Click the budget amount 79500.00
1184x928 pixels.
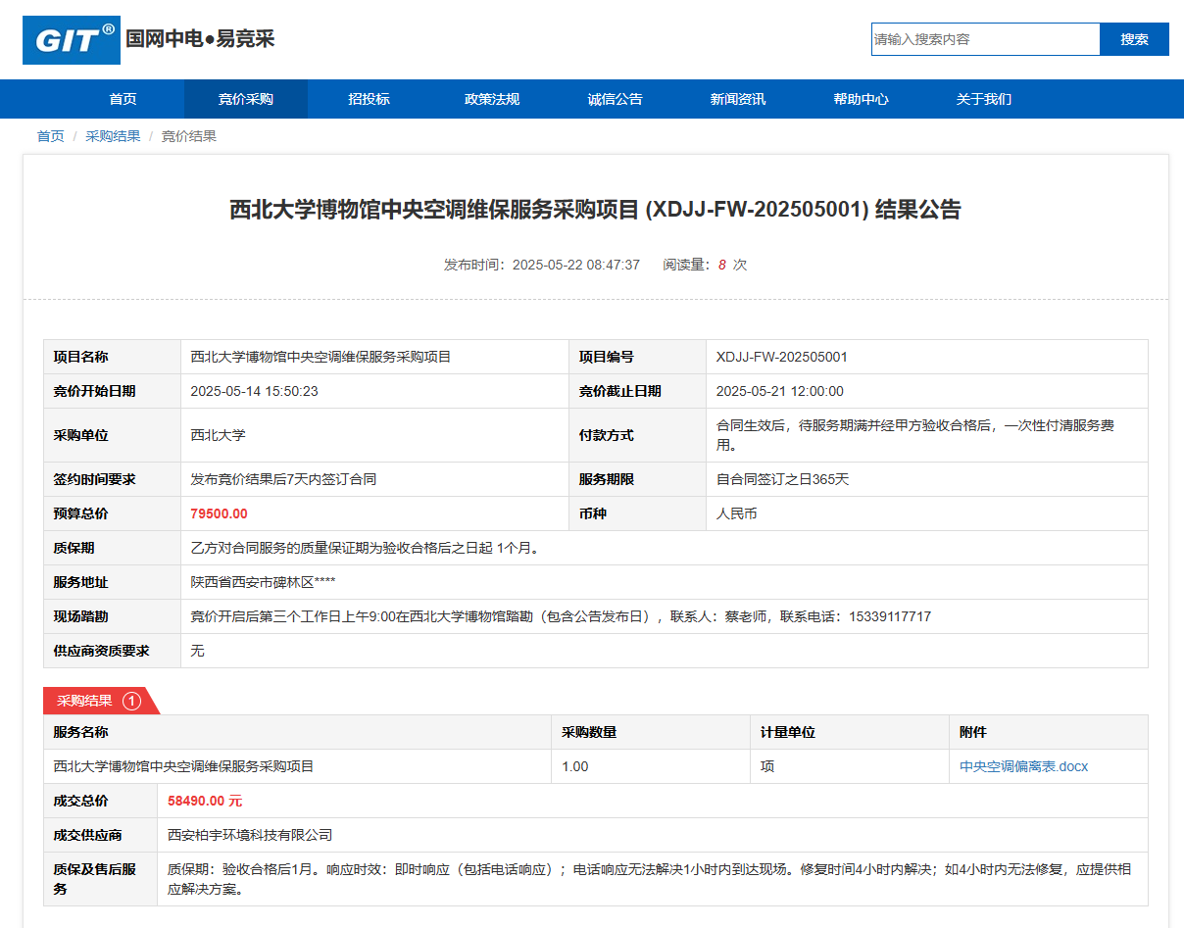pyautogui.click(x=219, y=513)
